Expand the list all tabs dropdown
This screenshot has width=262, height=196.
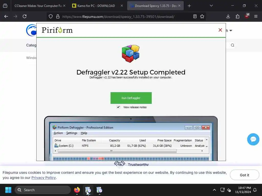(x=211, y=6)
